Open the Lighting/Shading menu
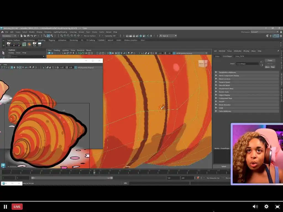Screen dimensions: 283x212 pos(60,32)
